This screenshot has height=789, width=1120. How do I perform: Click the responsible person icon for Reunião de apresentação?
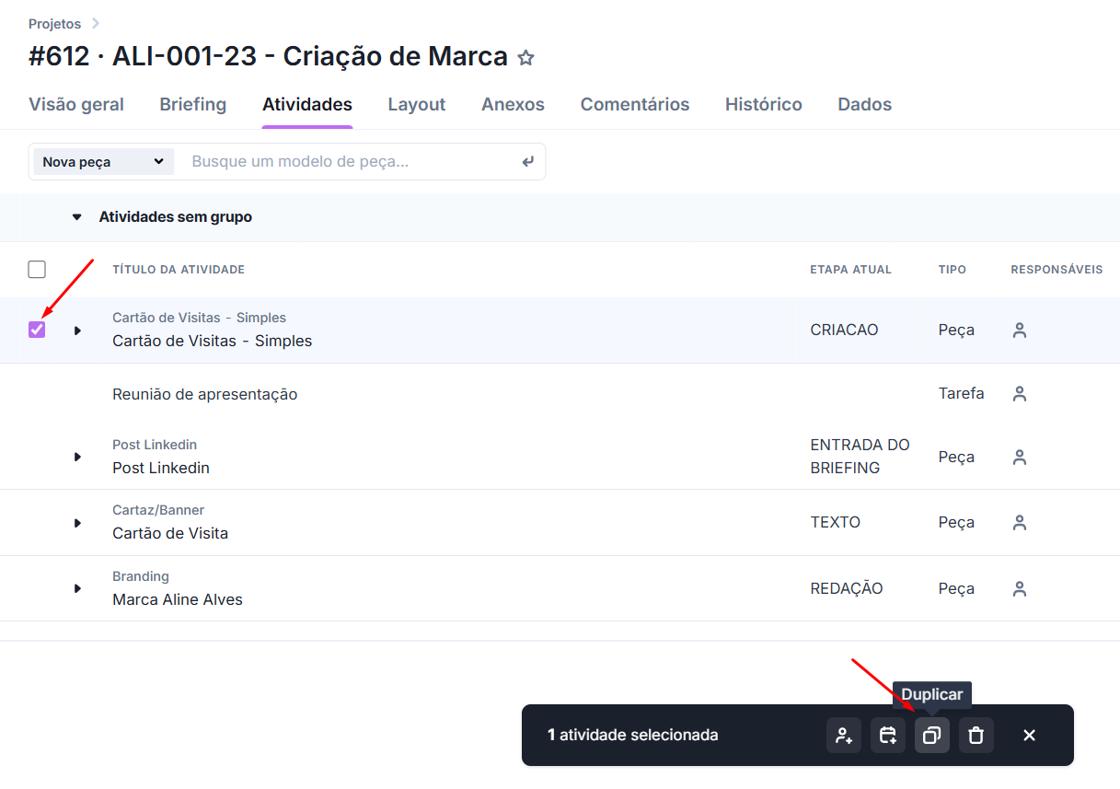pos(1019,394)
